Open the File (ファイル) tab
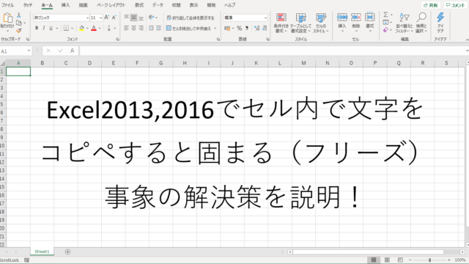 click(x=7, y=5)
